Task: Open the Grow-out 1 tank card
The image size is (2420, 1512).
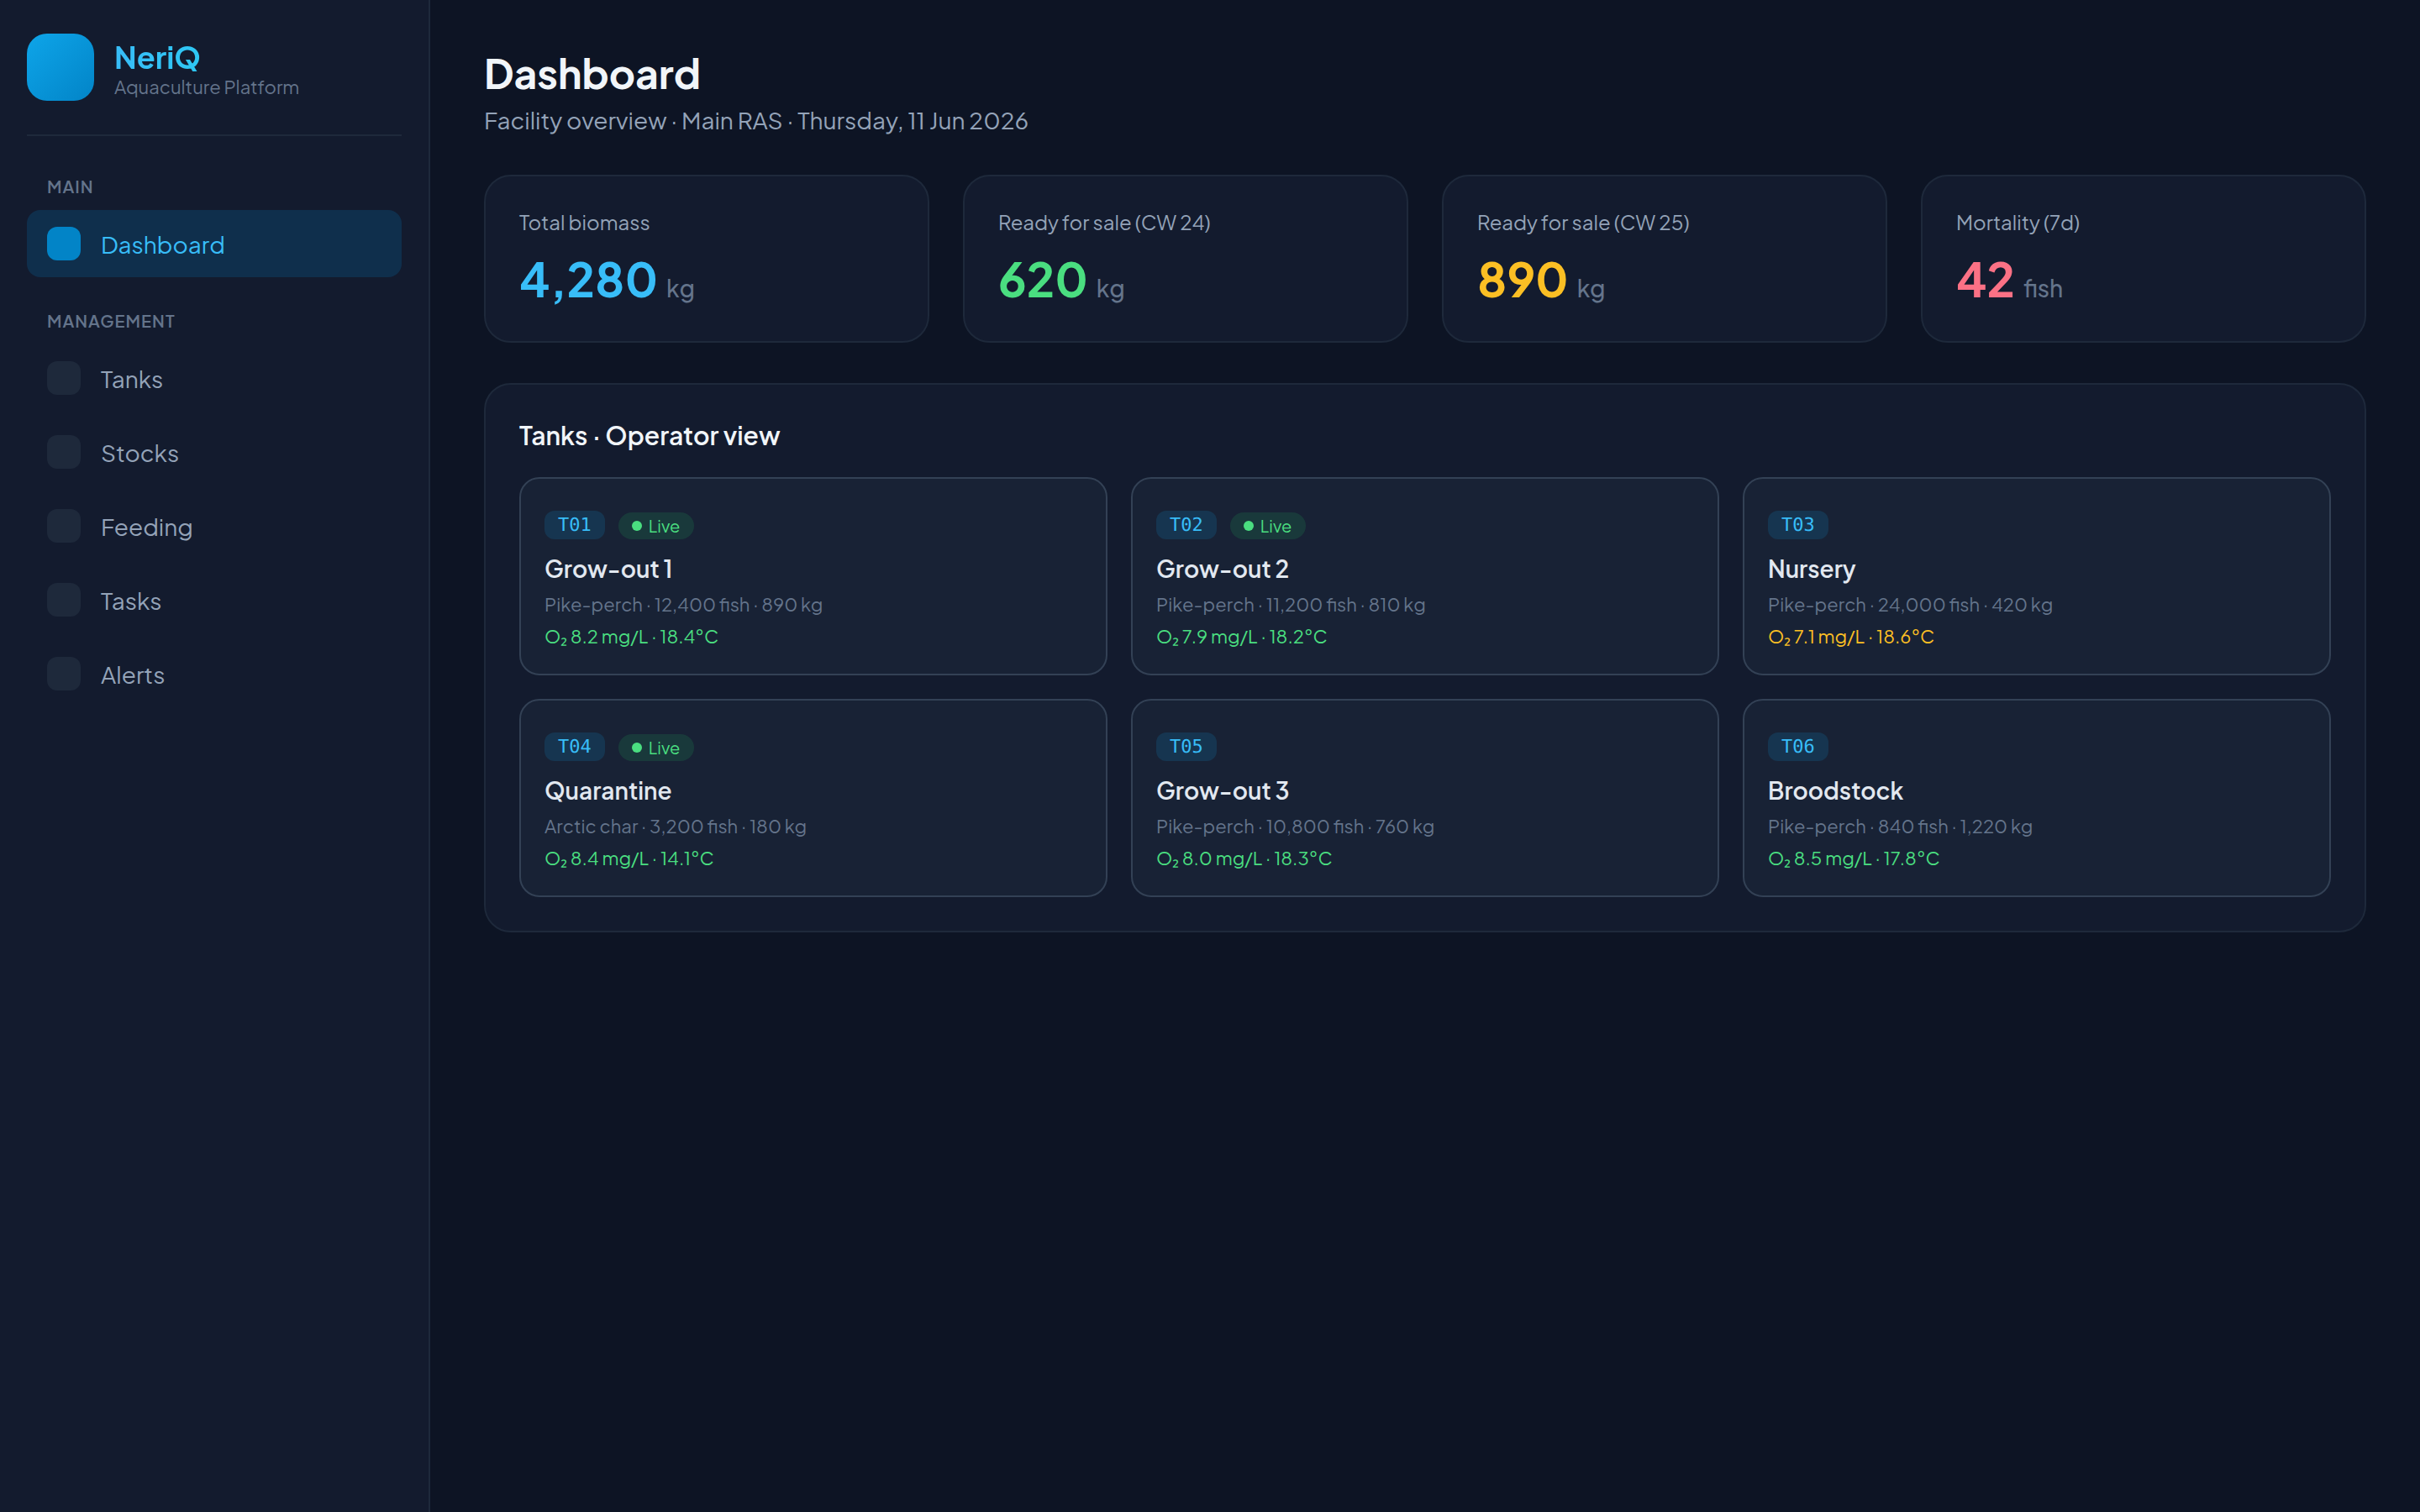Action: click(813, 576)
